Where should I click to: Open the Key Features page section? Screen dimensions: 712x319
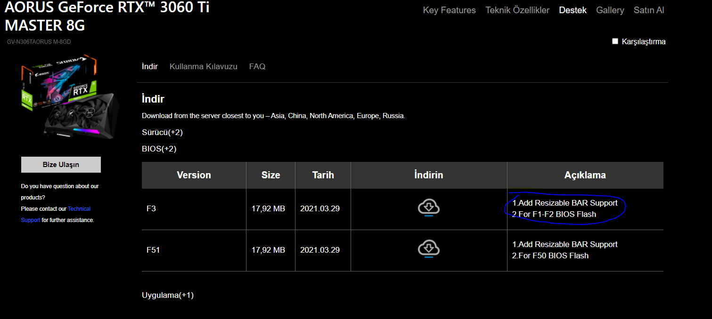449,10
